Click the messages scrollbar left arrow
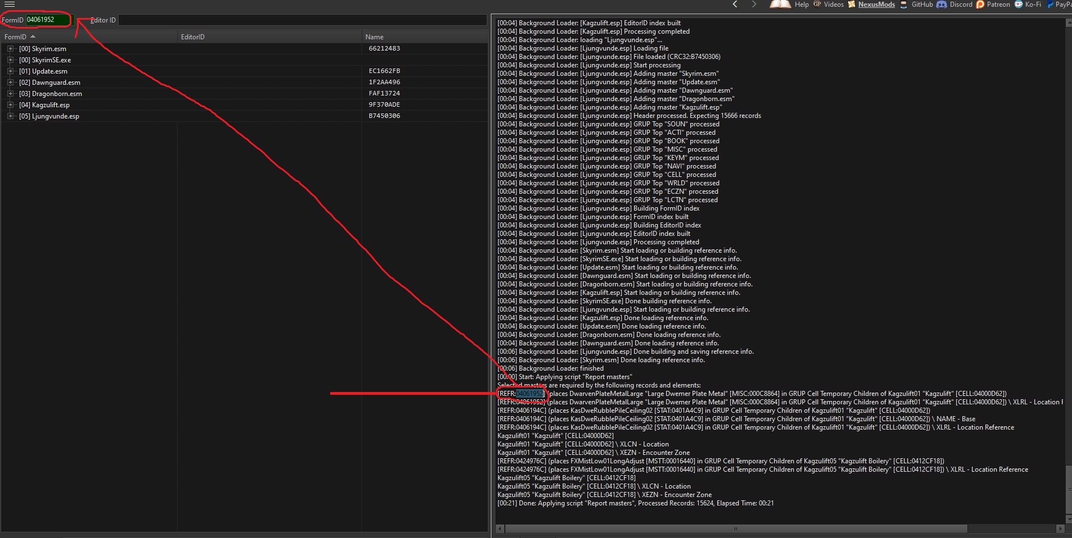The image size is (1072, 538). [x=500, y=528]
